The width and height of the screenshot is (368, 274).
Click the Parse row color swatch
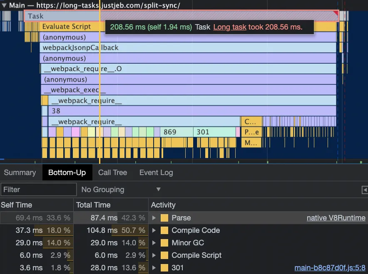(x=164, y=218)
